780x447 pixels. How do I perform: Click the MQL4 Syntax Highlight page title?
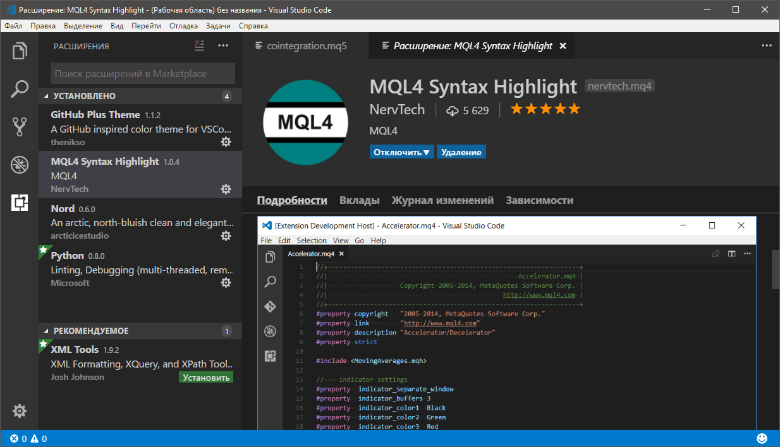[x=473, y=86]
